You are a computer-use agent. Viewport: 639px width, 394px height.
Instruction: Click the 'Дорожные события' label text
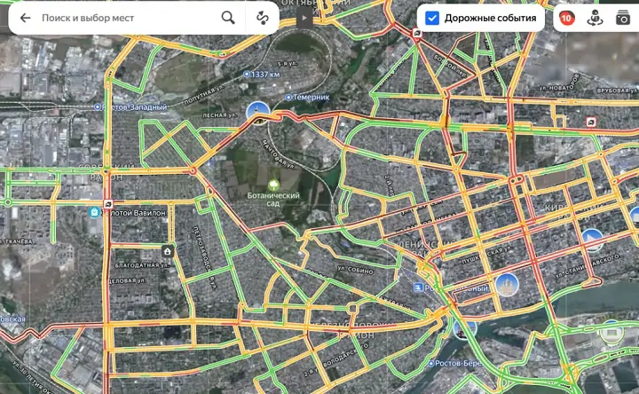490,18
